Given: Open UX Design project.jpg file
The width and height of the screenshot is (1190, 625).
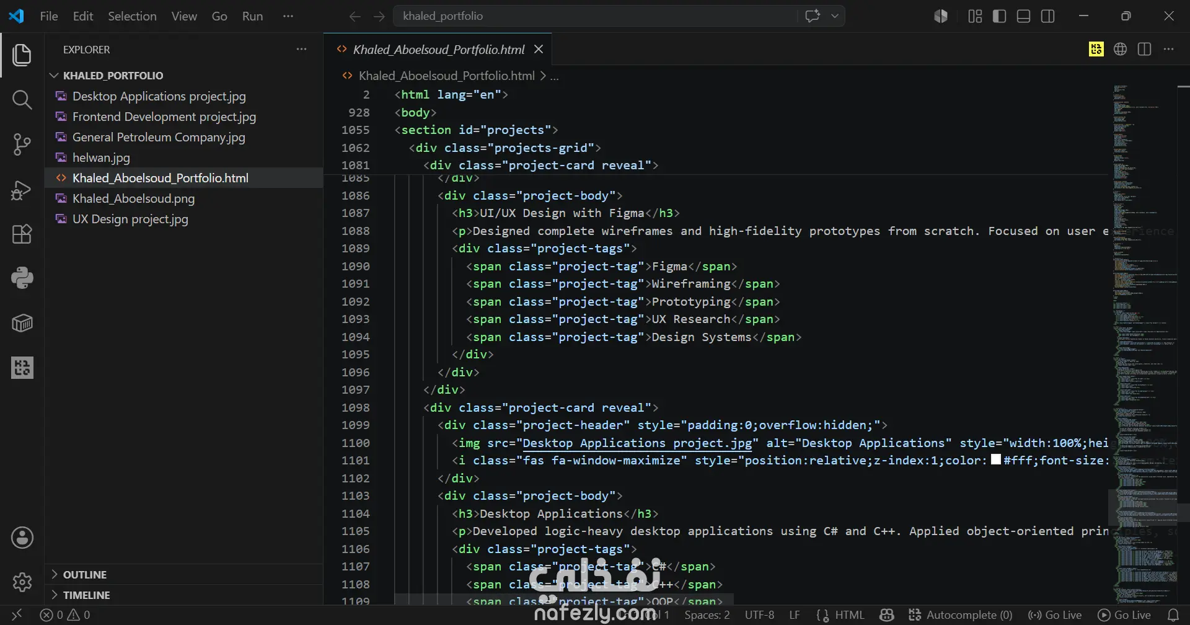Looking at the screenshot, I should 184,219.
